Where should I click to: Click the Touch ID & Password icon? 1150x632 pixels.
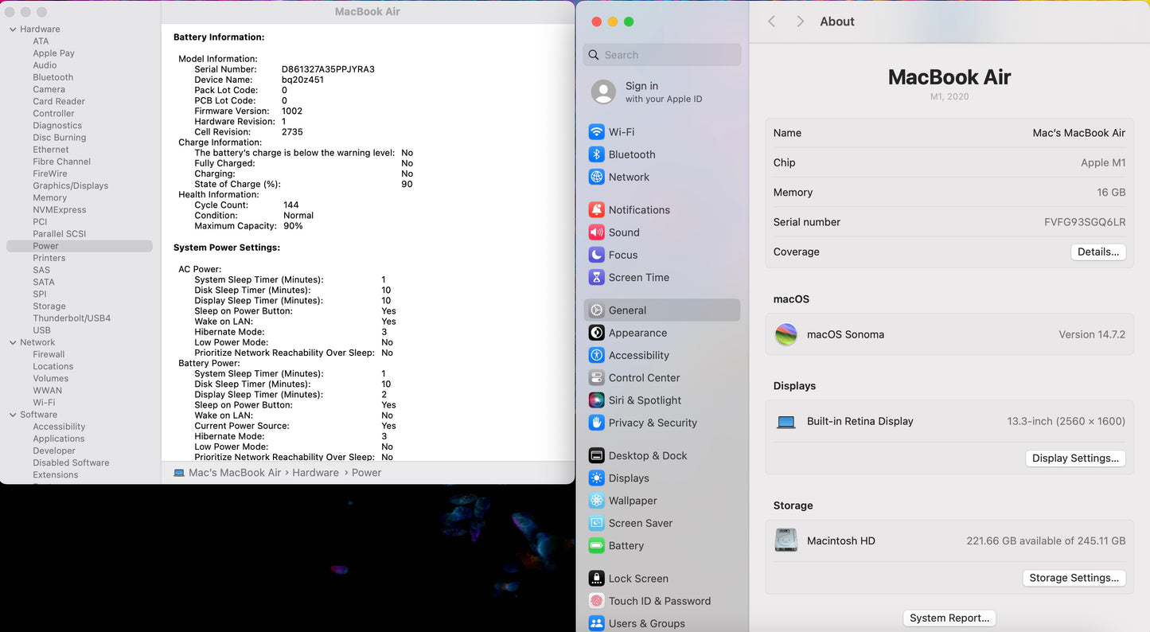click(x=596, y=601)
